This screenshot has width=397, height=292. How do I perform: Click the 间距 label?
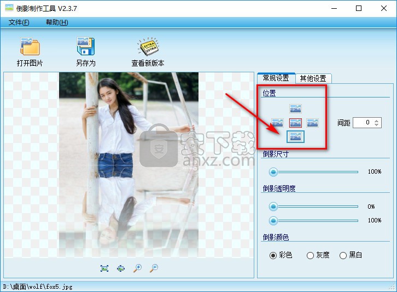[343, 123]
